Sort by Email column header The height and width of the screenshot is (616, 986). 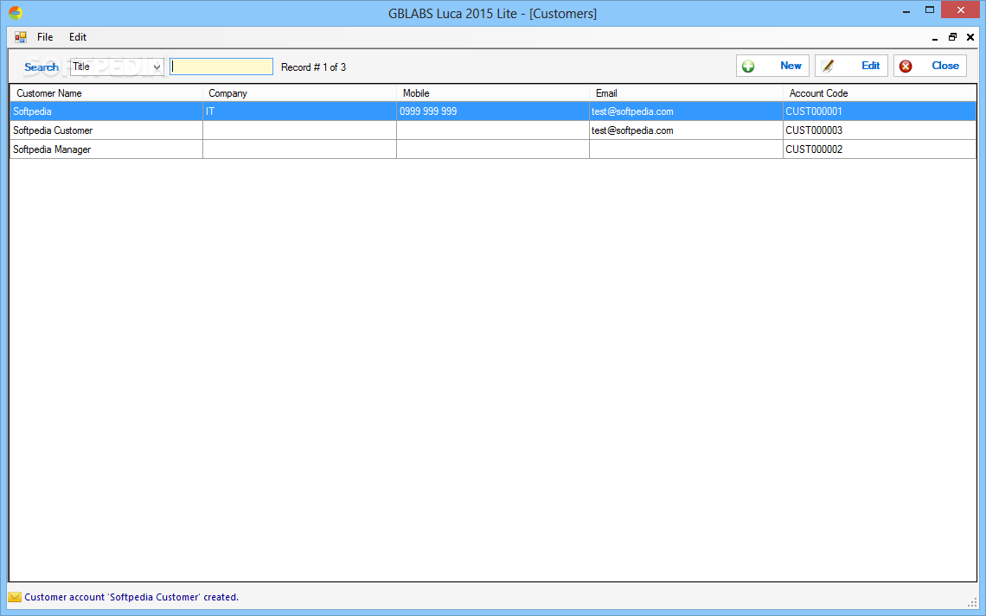pyautogui.click(x=686, y=93)
